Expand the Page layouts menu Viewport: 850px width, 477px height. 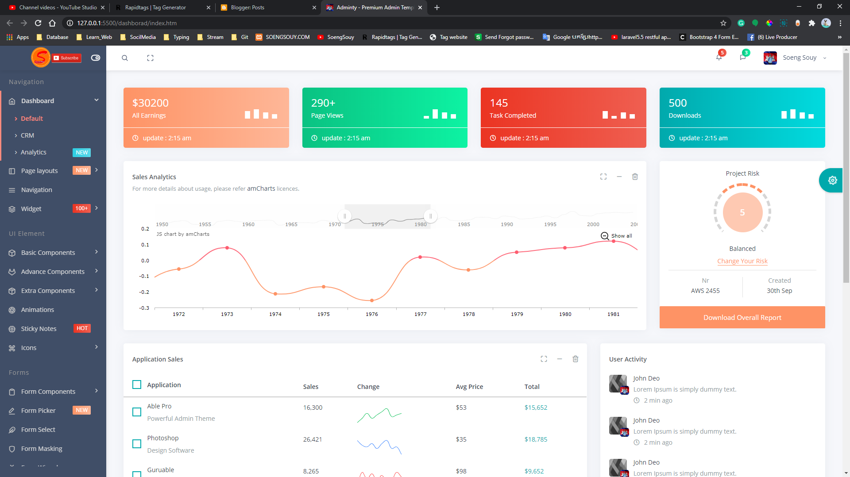click(53, 170)
